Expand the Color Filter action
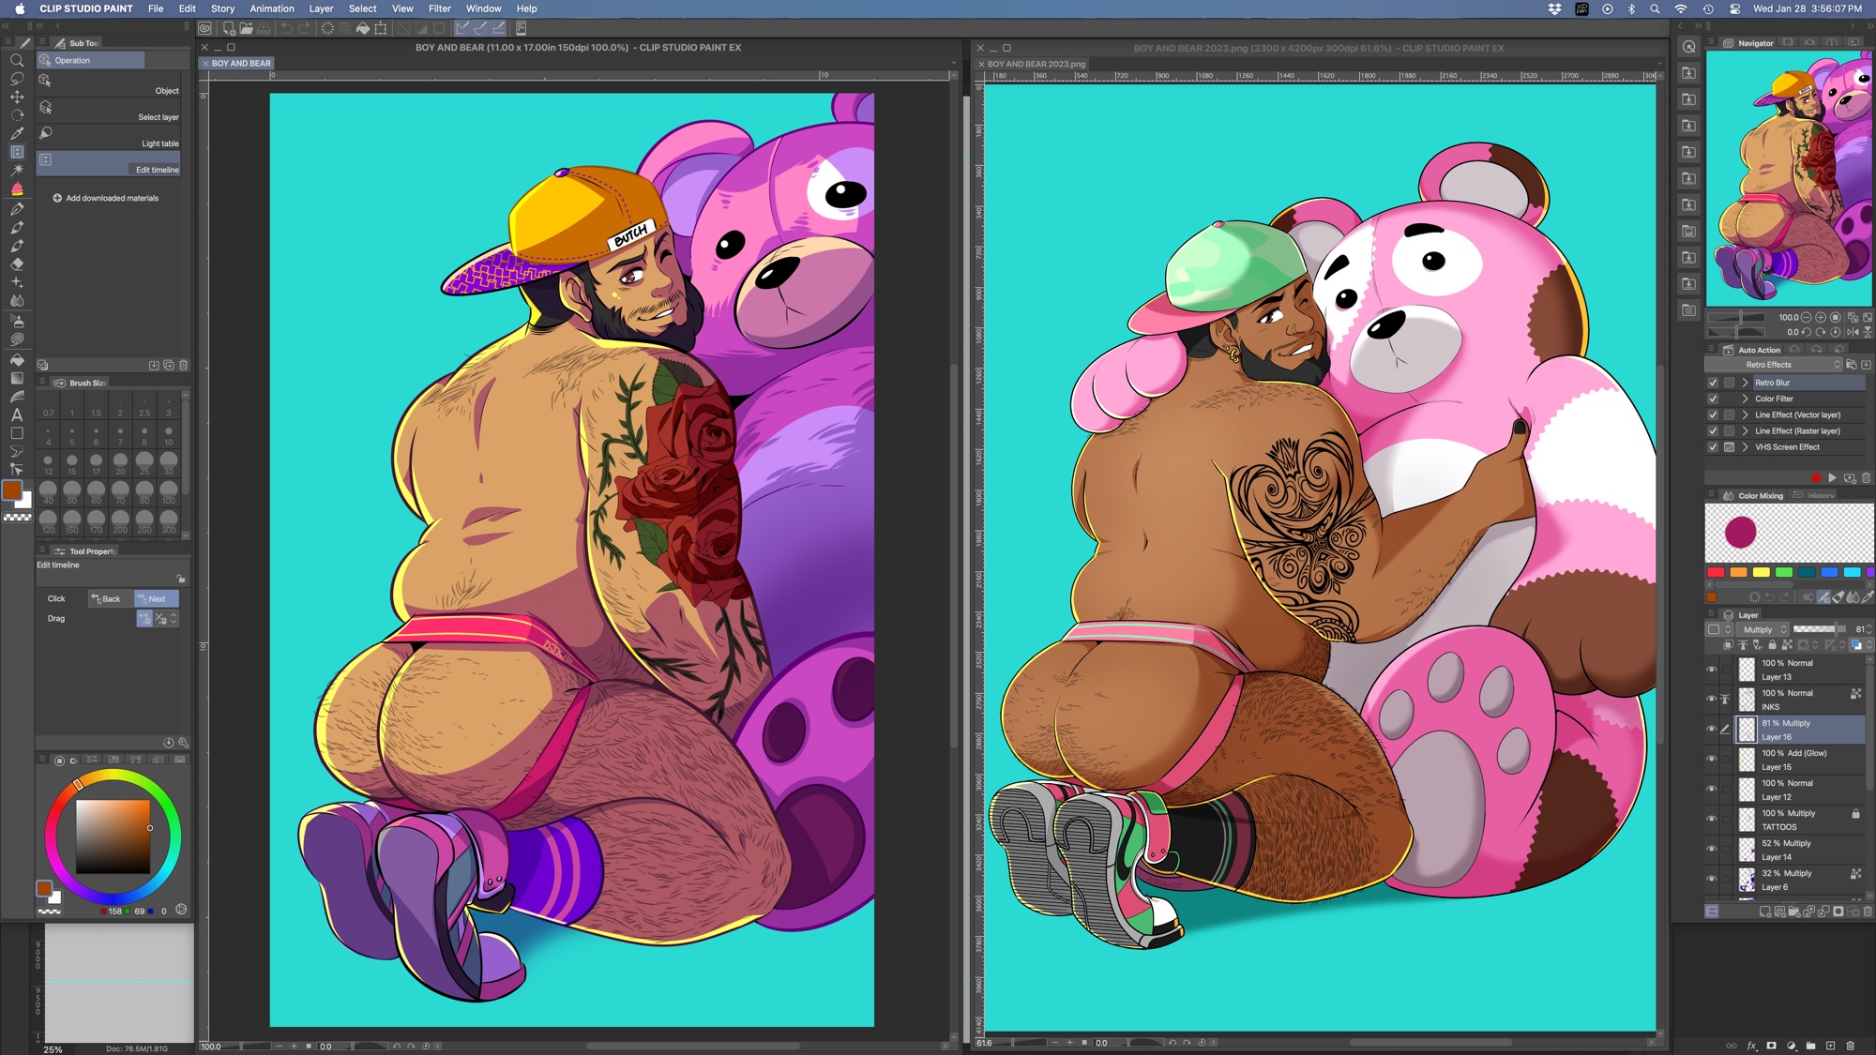1876x1055 pixels. point(1745,399)
